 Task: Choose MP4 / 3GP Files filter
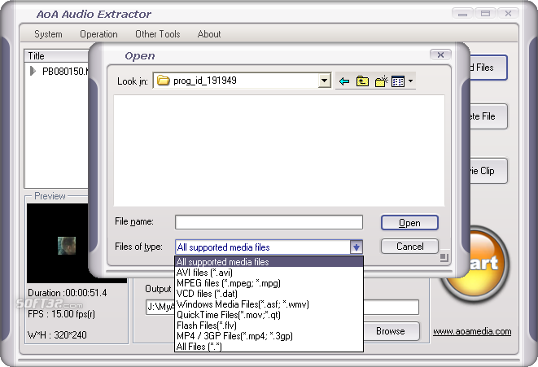click(269, 336)
